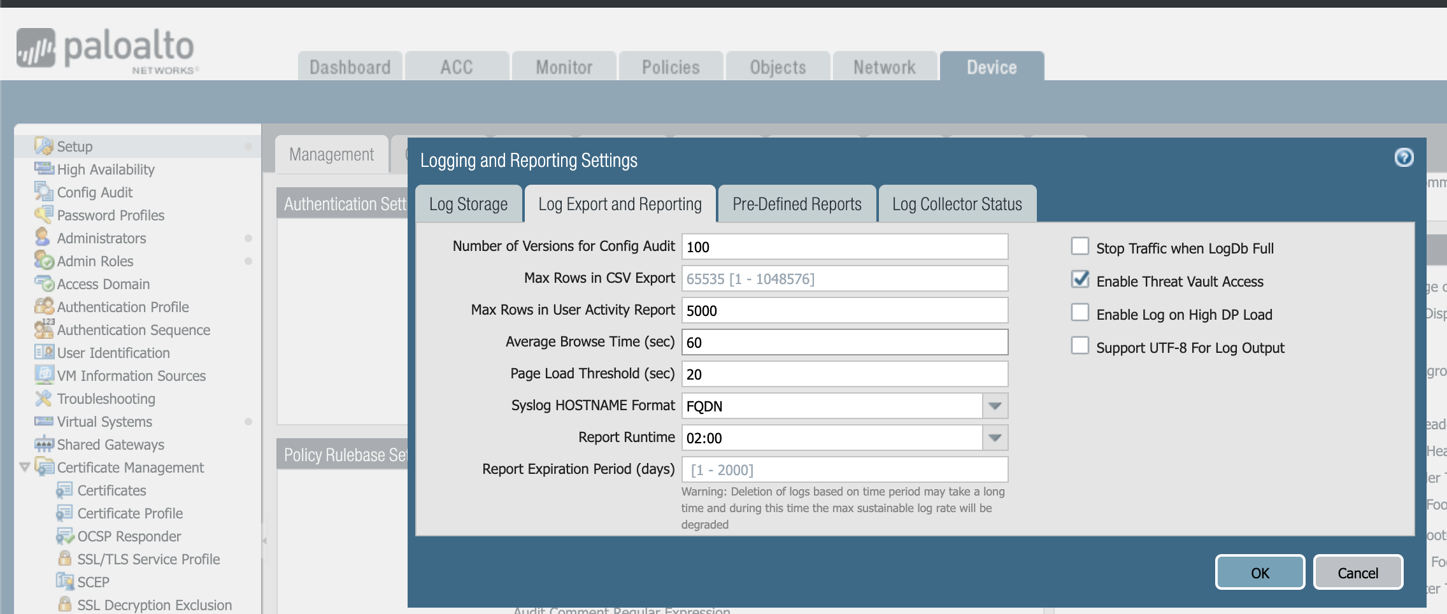This screenshot has height=614, width=1447.
Task: Click the SSL/TLS Service Profile lock icon
Action: 64,559
